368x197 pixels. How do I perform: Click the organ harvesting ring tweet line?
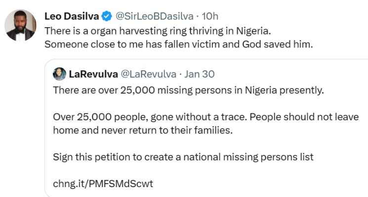[158, 31]
